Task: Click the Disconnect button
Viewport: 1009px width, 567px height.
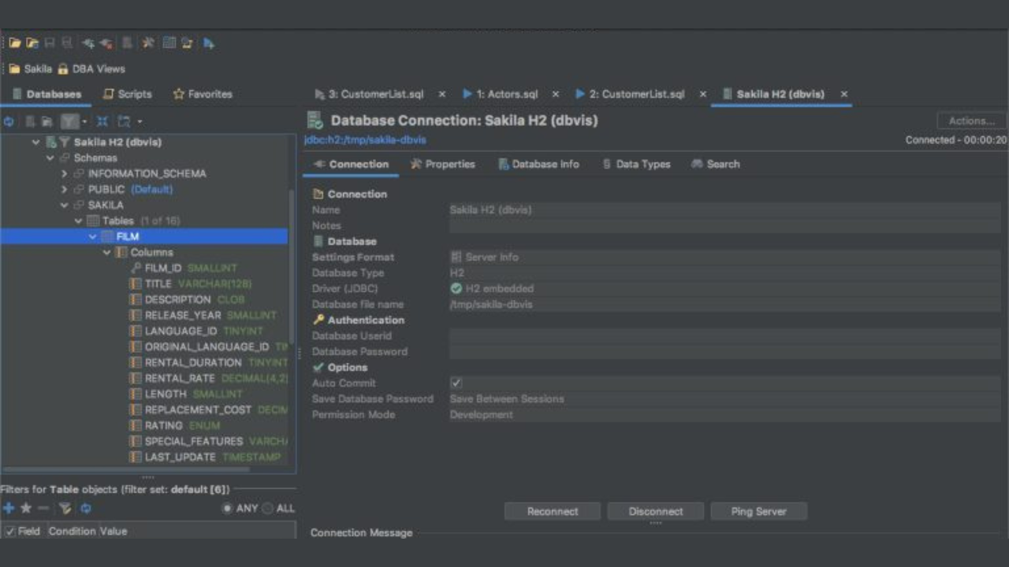Action: click(x=656, y=512)
